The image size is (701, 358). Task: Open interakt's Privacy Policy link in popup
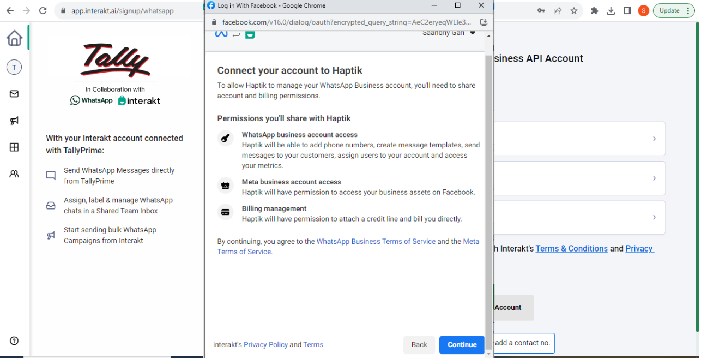tap(265, 344)
